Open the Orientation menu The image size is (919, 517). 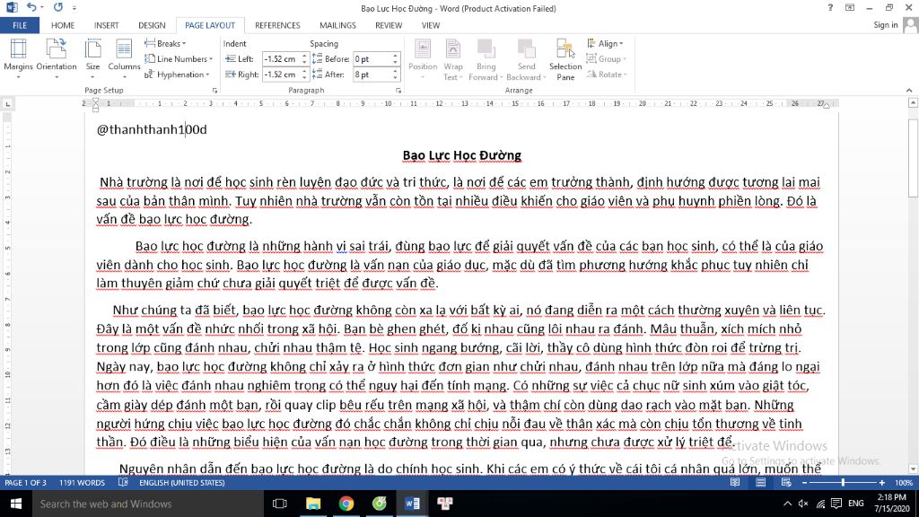coord(57,58)
